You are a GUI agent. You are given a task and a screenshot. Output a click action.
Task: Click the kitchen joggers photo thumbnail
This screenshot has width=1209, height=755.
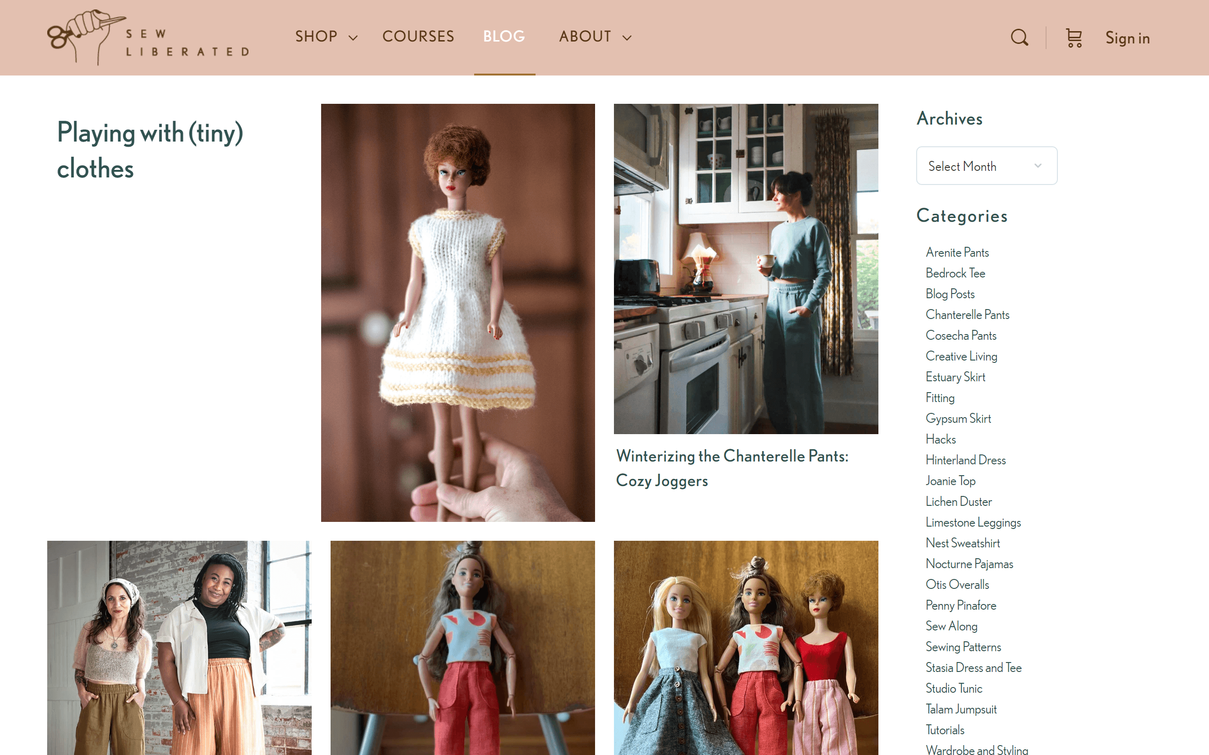coord(745,268)
